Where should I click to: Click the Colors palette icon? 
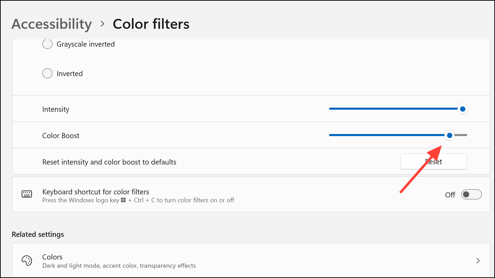[27, 261]
